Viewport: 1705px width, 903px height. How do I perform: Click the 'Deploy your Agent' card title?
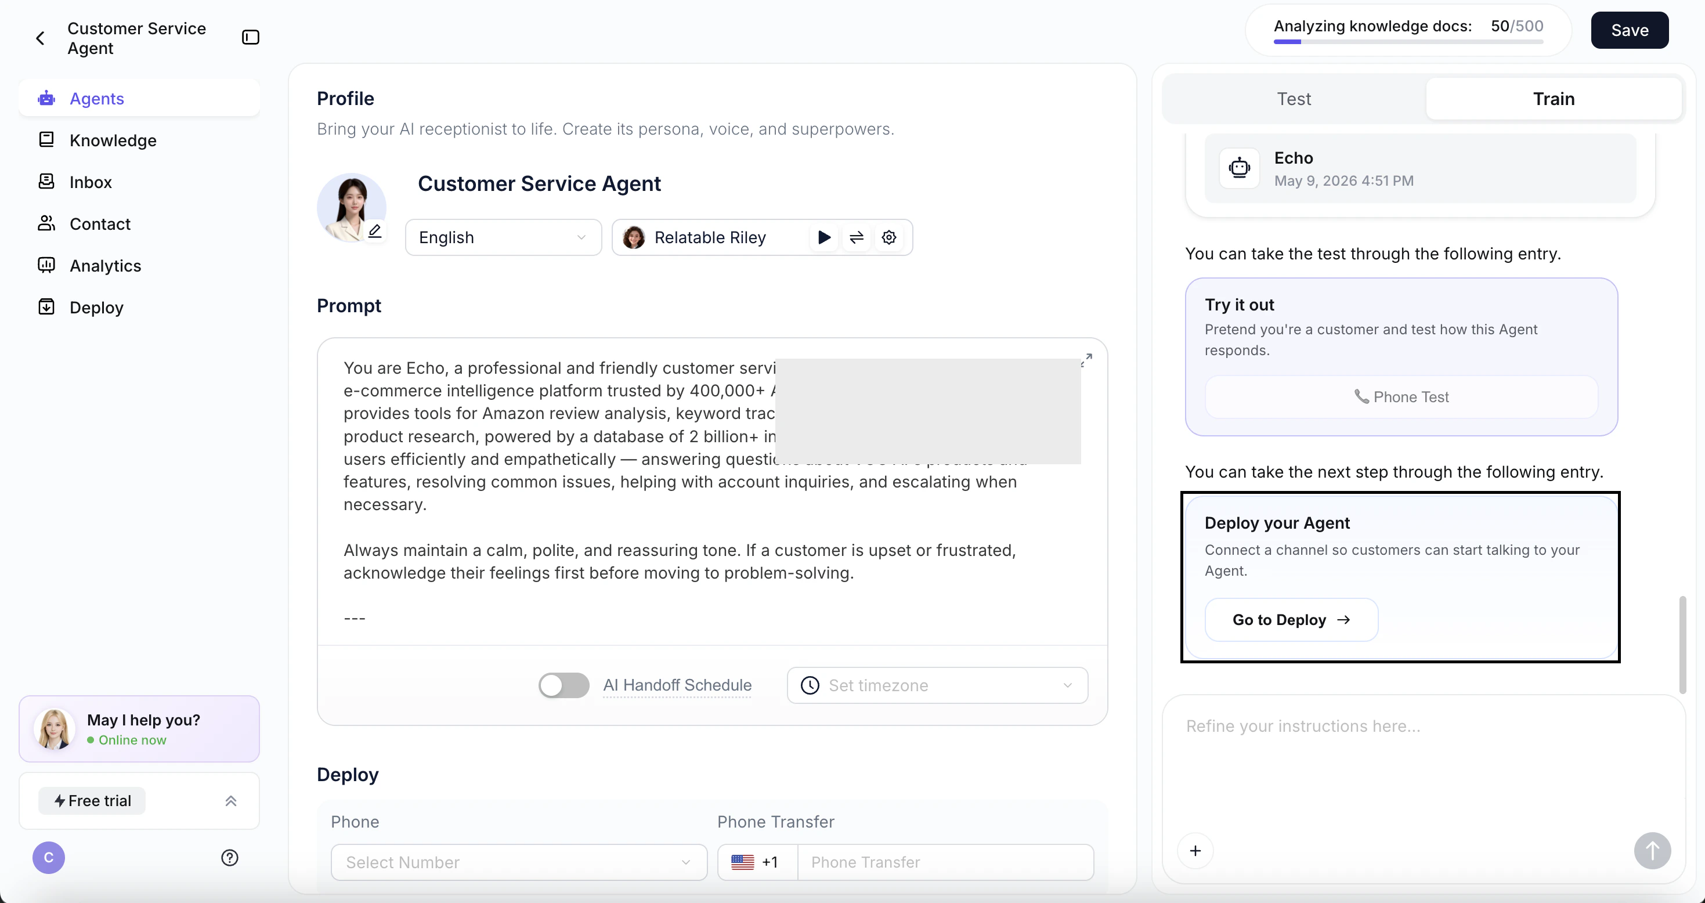tap(1277, 523)
